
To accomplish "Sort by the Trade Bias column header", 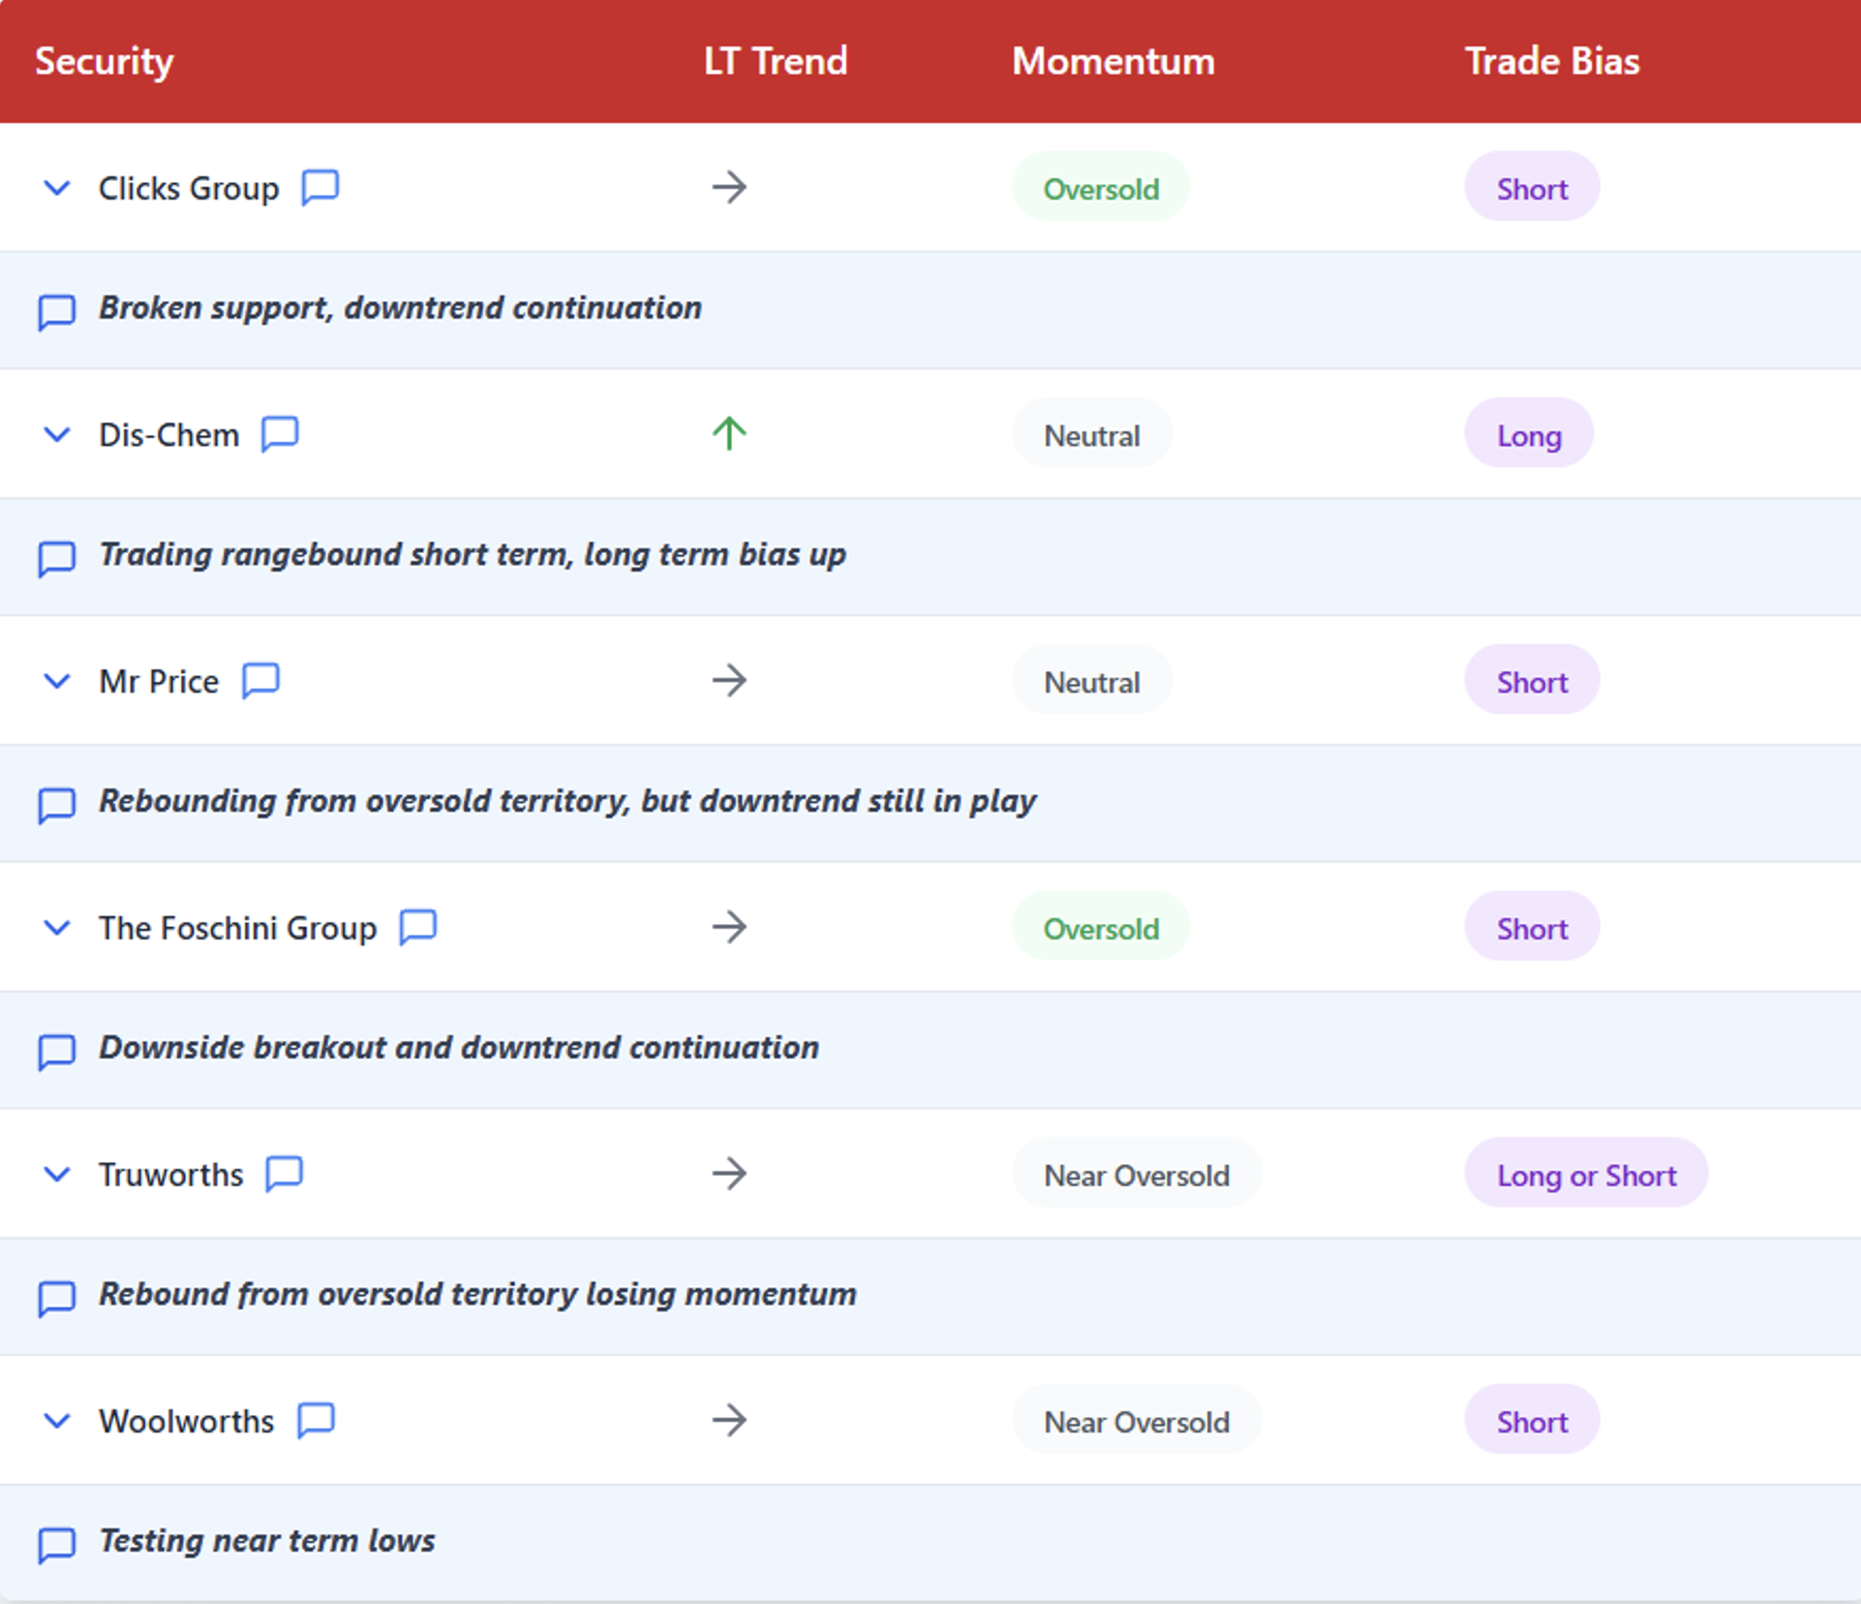I will 1552,61.
